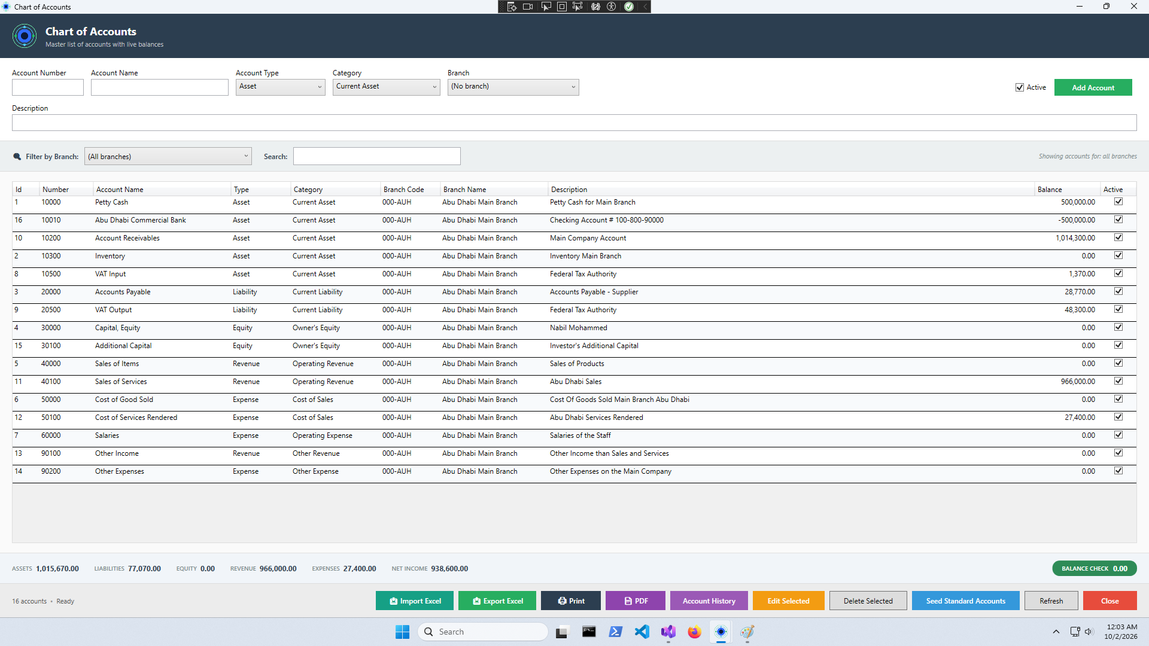This screenshot has width=1149, height=646.
Task: Click the green hot reload checkmark
Action: point(629,7)
